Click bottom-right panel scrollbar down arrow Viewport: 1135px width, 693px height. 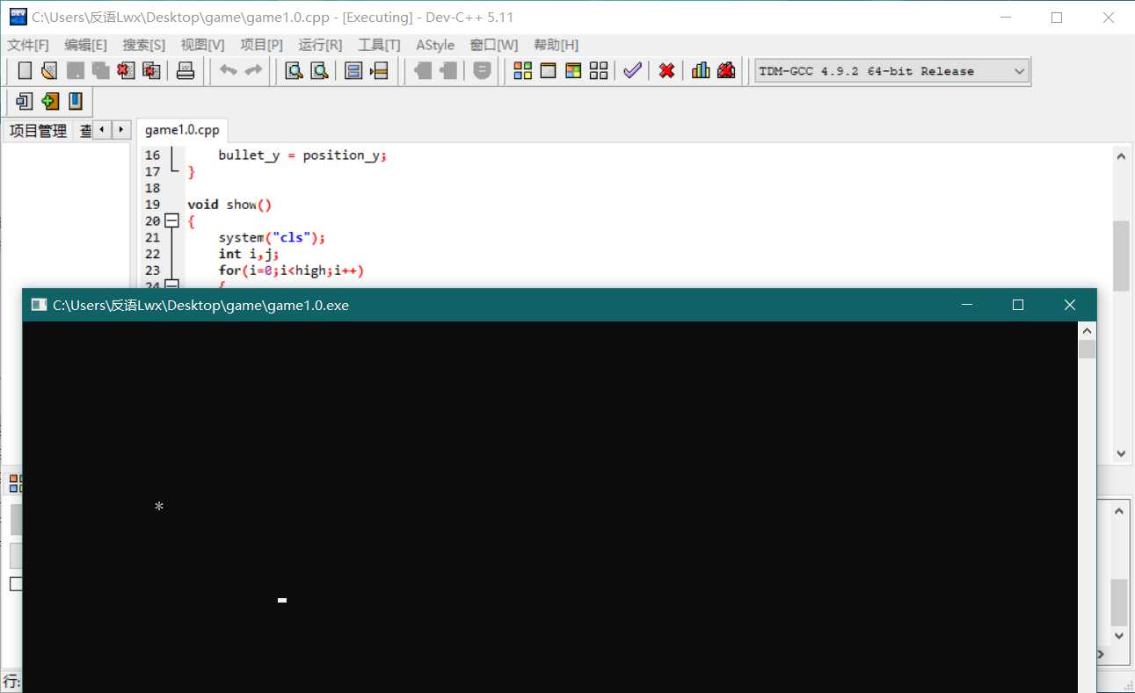(1119, 635)
